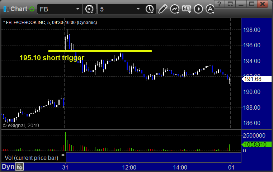Open the symbol settings gear icon
Screen dimensions: 273x172
[x=89, y=9]
